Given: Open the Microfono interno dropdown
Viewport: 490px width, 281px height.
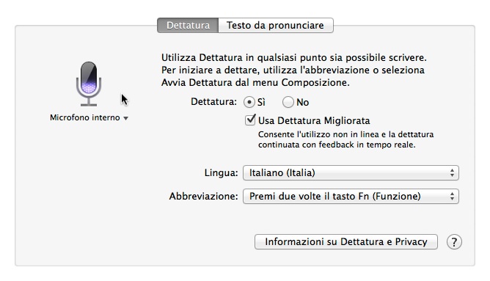Looking at the screenshot, I should (89, 118).
